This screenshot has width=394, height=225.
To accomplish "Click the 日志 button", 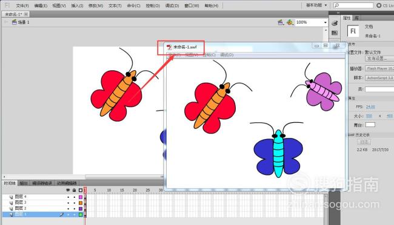I will coord(364,142).
